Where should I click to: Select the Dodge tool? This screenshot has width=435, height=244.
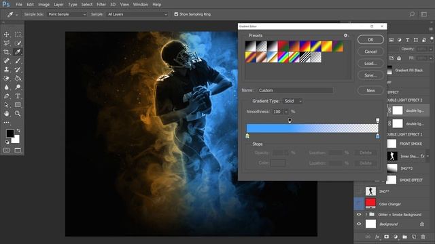click(18, 87)
